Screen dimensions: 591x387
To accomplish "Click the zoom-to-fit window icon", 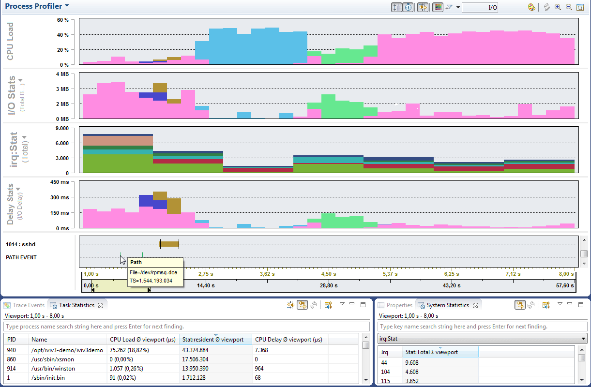I will pos(579,7).
